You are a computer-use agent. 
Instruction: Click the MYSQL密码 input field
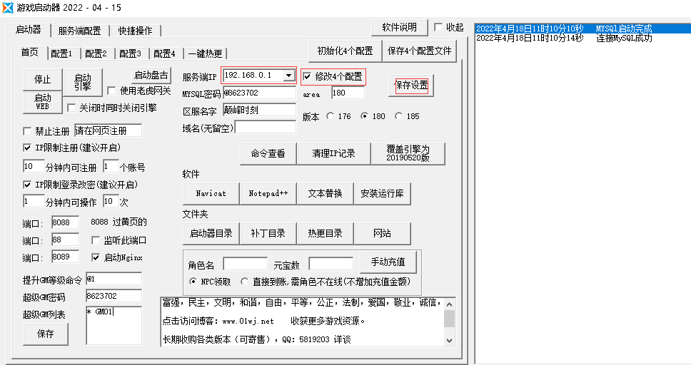pos(260,93)
